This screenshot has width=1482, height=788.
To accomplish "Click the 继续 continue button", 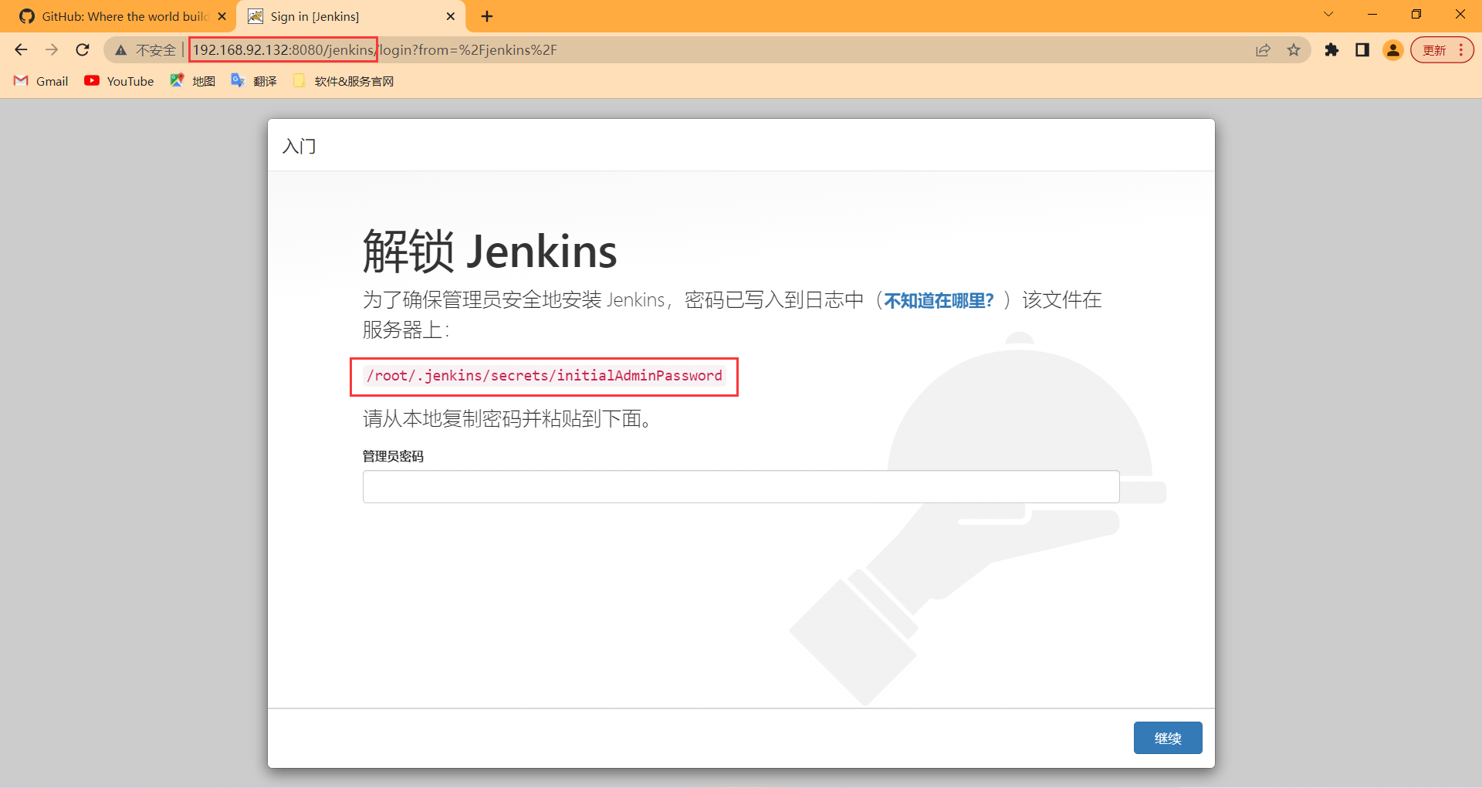I will (1168, 738).
